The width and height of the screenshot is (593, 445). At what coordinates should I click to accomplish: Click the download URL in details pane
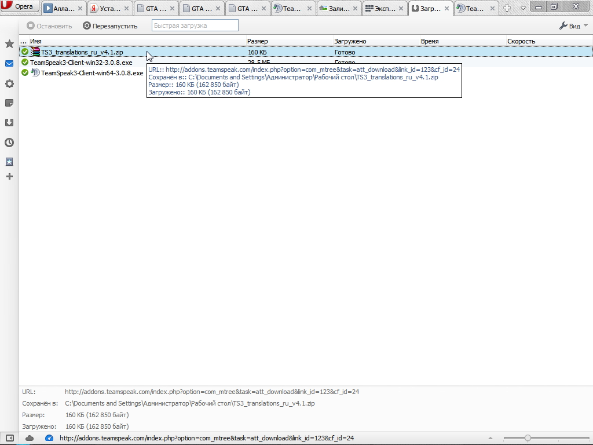(x=212, y=392)
